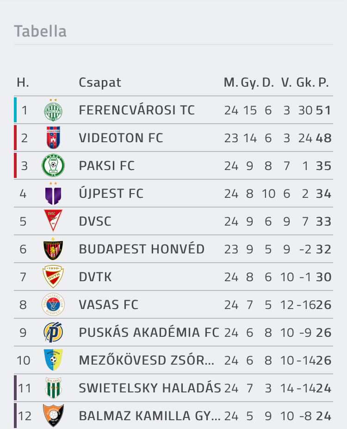Viewport: 347px width, 429px height.
Task: Open the BUDAPEST HONVÉD team name
Action: [142, 249]
